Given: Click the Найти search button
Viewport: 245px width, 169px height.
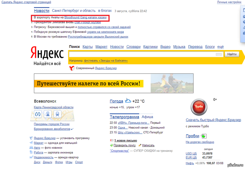Looking at the screenshot, I should [232, 54].
